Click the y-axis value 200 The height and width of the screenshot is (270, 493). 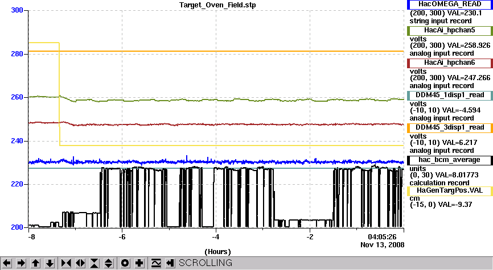point(17,227)
